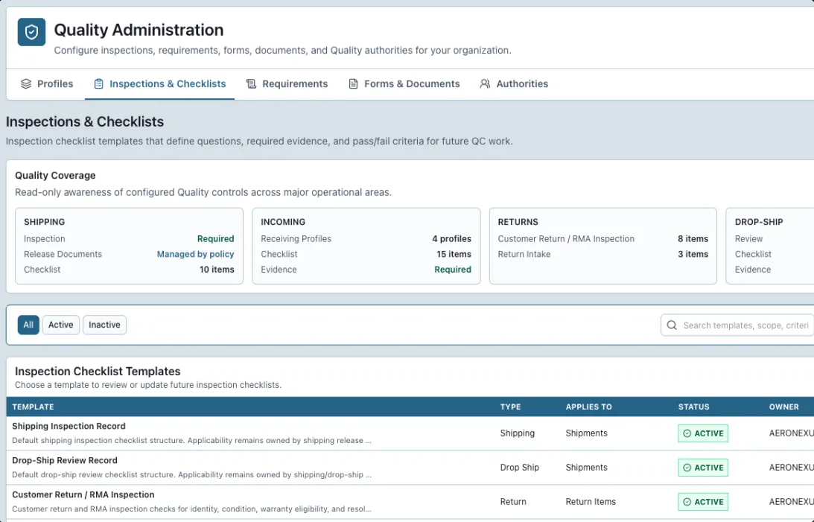
Task: Click the TYPE column header
Action: 510,407
